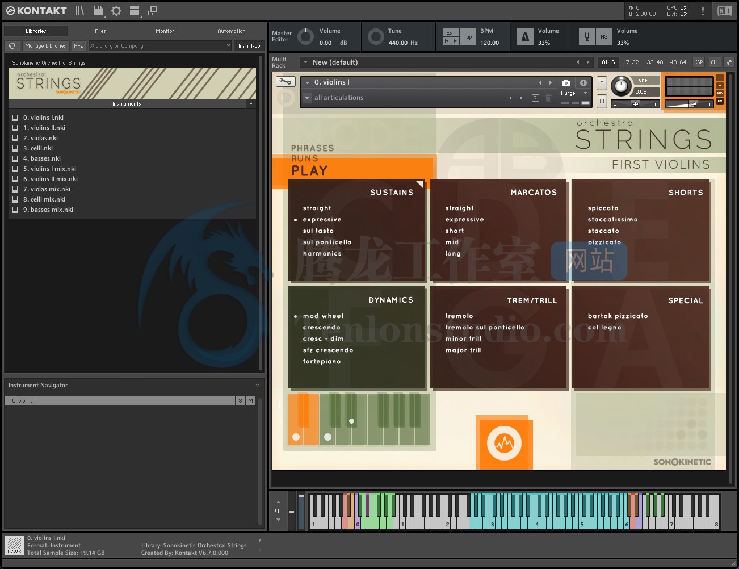
Task: Click the tuning fork reference tone icon
Action: coord(587,37)
